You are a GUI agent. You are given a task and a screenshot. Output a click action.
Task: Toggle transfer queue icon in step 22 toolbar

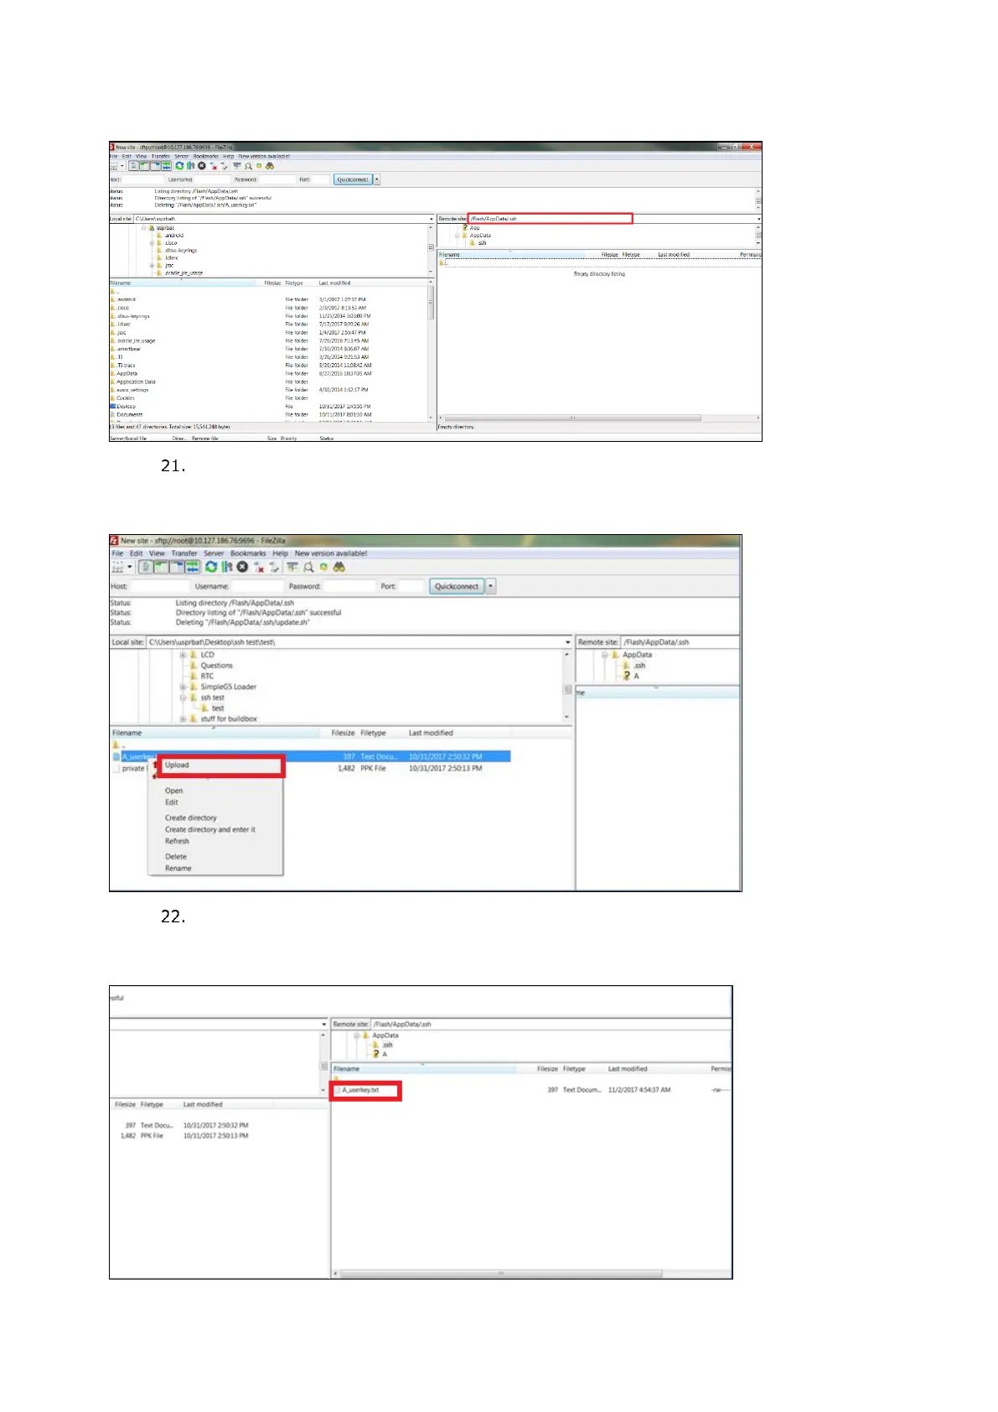tap(193, 568)
